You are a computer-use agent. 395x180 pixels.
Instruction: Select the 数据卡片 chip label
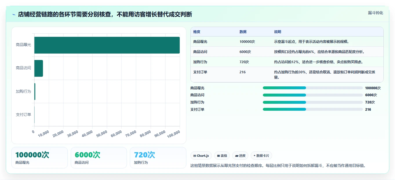pyautogui.click(x=263, y=156)
